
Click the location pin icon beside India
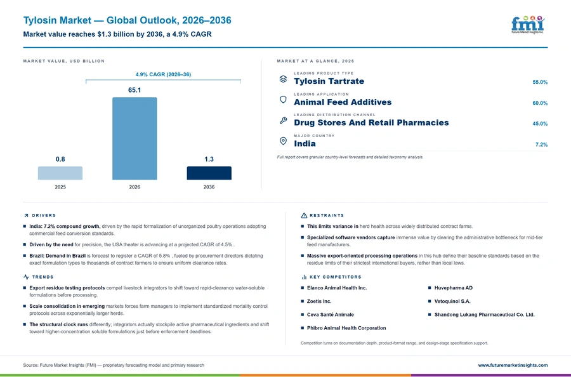(283, 141)
